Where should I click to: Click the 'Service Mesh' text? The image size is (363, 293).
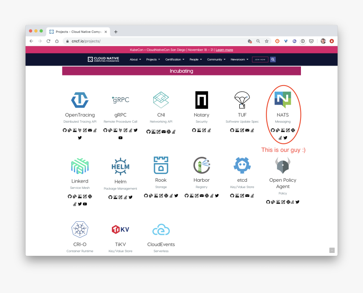pyautogui.click(x=80, y=188)
